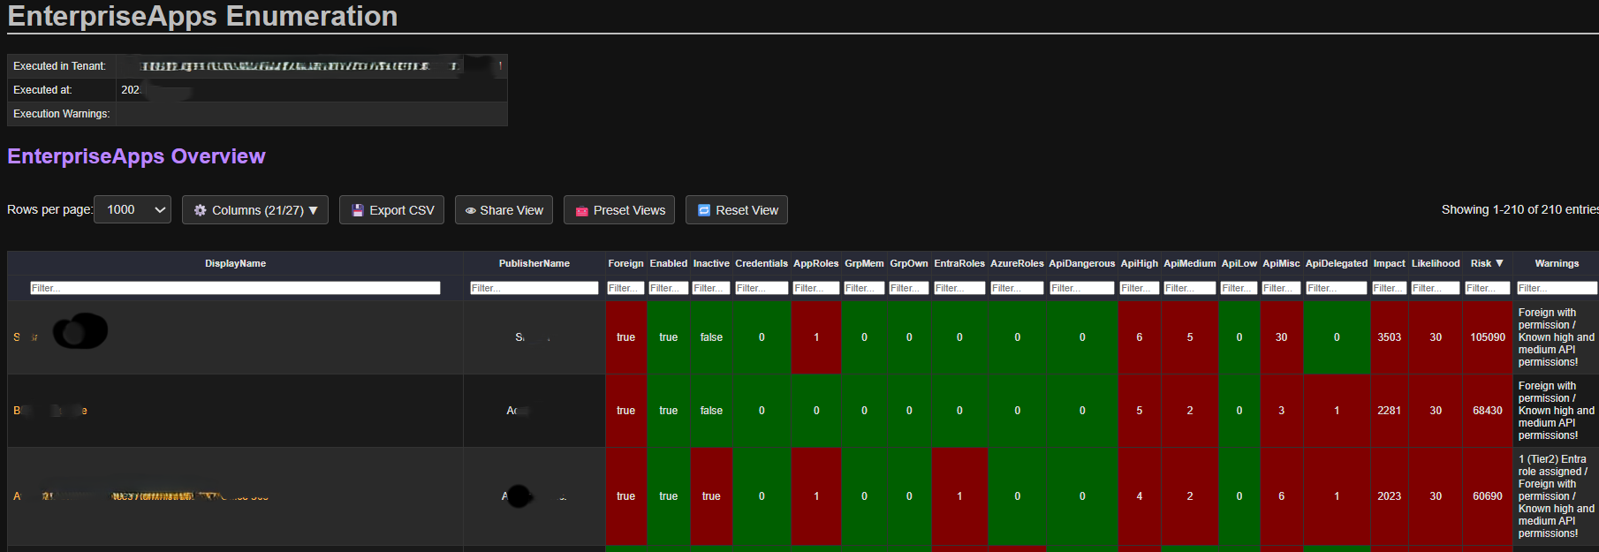The height and width of the screenshot is (552, 1599).
Task: Click the blue refresh Reset View icon
Action: (x=704, y=210)
